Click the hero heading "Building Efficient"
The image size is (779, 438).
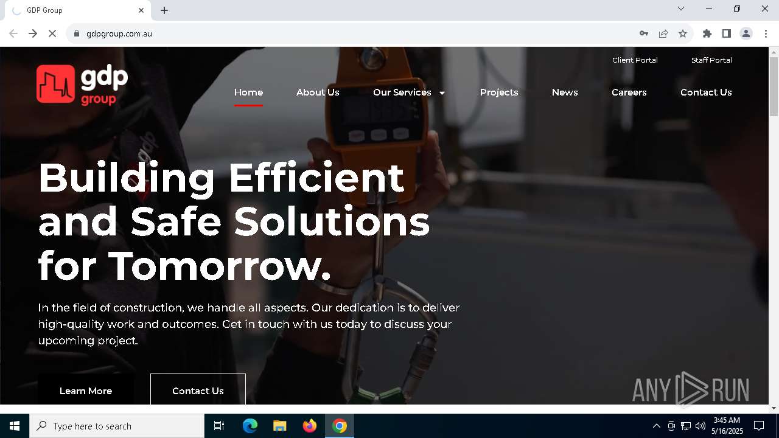[x=221, y=177]
